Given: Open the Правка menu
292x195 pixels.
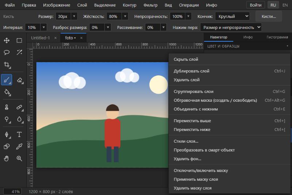Looking at the screenshot, I should (x=29, y=5).
